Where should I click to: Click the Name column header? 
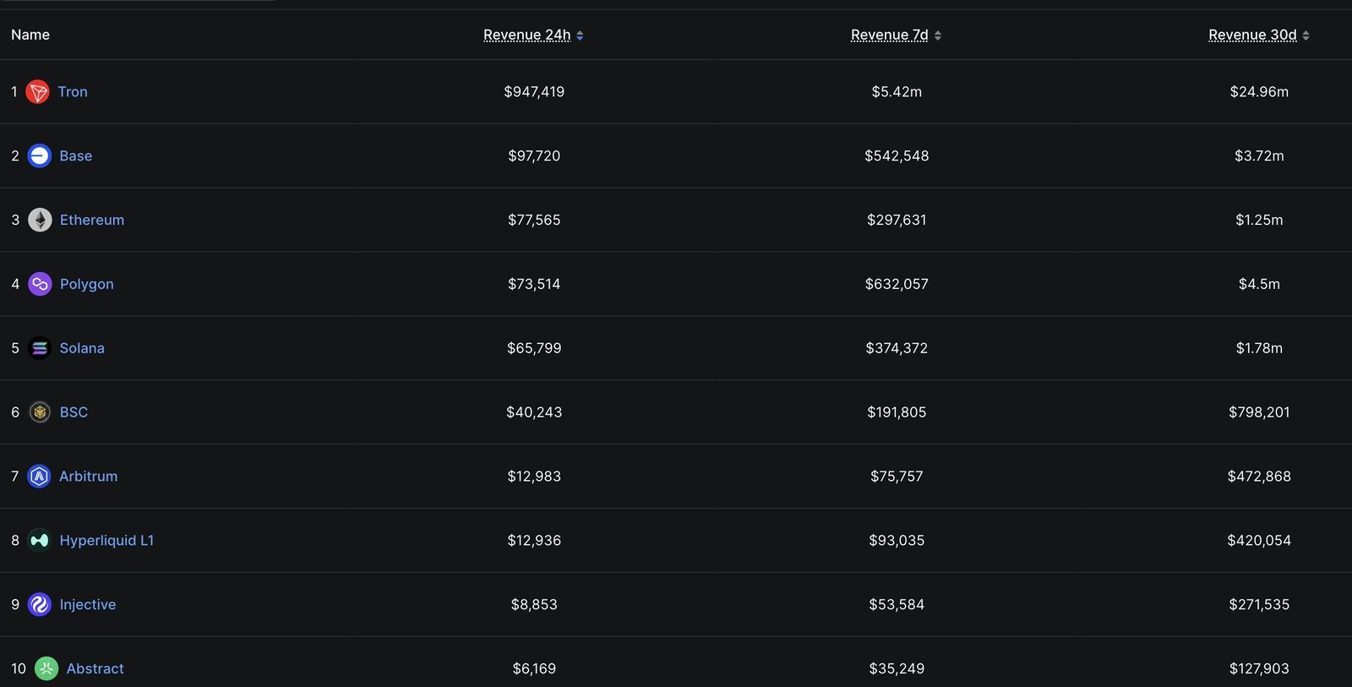pyautogui.click(x=30, y=35)
